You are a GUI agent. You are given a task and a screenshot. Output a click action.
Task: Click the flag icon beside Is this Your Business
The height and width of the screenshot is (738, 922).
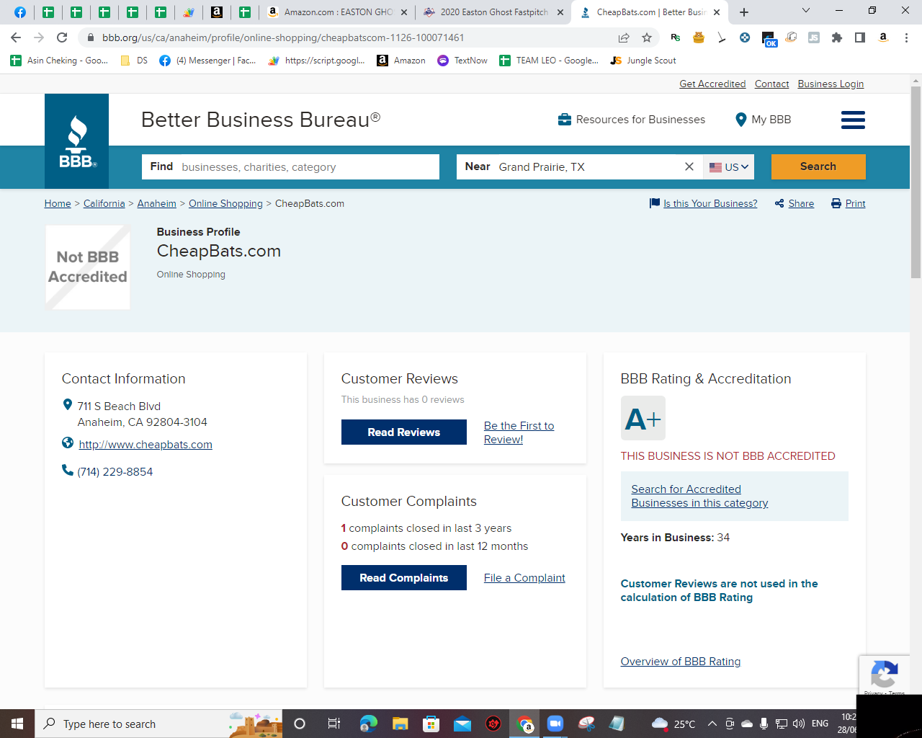point(655,203)
